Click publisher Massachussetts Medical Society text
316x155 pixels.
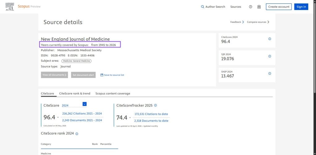coord(79,50)
